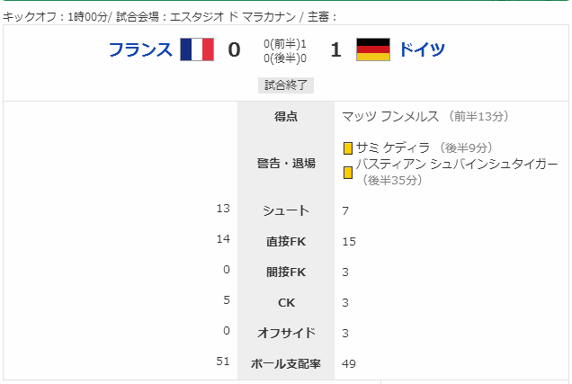The height and width of the screenshot is (384, 572).
Task: Click the 警告・退場 row header
Action: tap(286, 164)
